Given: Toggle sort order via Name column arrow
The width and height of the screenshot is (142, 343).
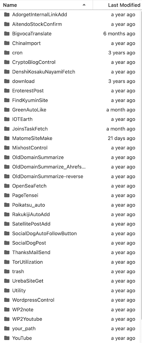Looking at the screenshot, I should tap(84, 5).
